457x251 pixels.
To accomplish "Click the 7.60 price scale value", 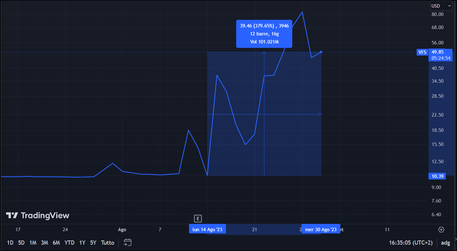I will coord(436,201).
